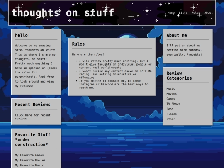Open the Places review category

(x=171, y=114)
